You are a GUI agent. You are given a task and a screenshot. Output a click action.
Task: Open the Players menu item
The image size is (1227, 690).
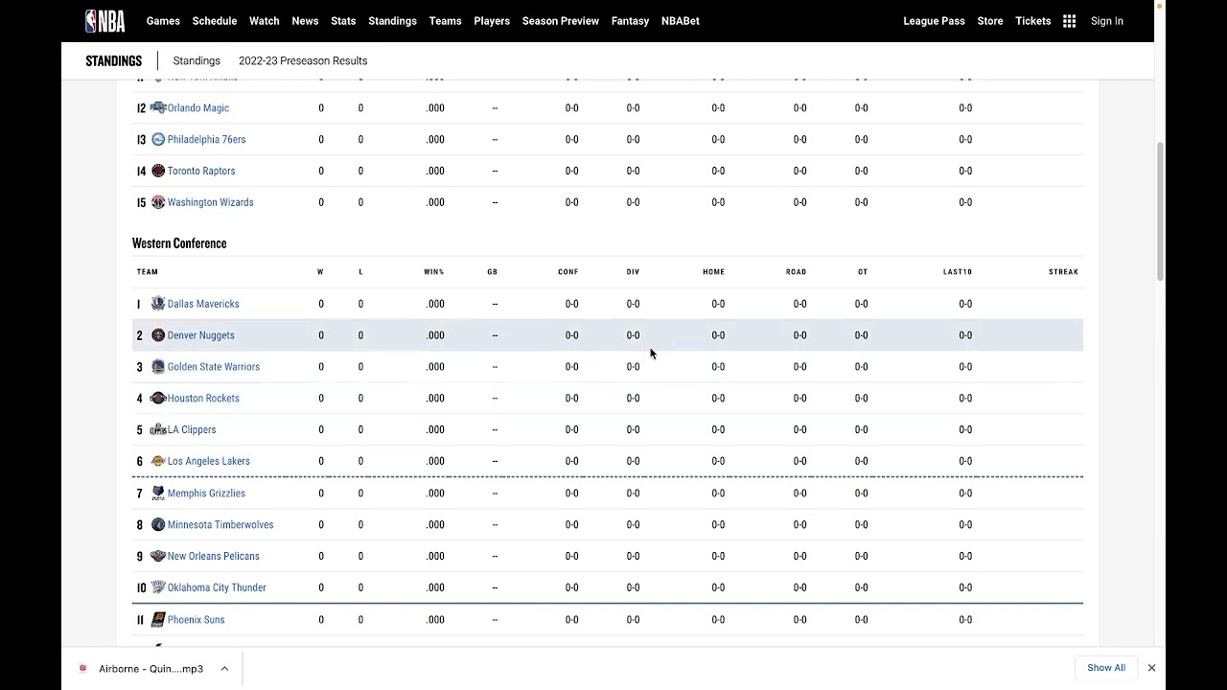492,21
